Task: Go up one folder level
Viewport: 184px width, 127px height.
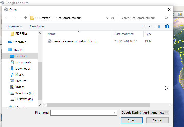Action: (26, 18)
